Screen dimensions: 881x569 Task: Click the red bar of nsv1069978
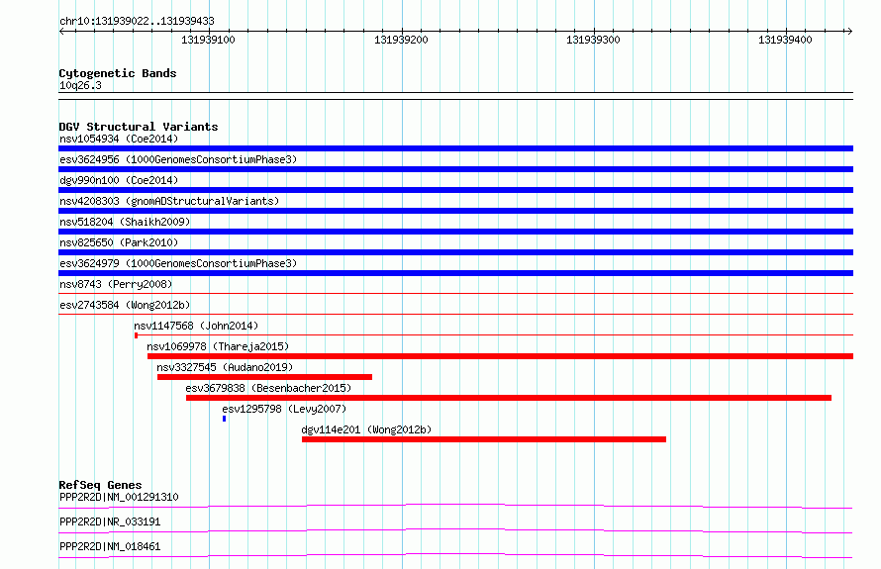500,356
